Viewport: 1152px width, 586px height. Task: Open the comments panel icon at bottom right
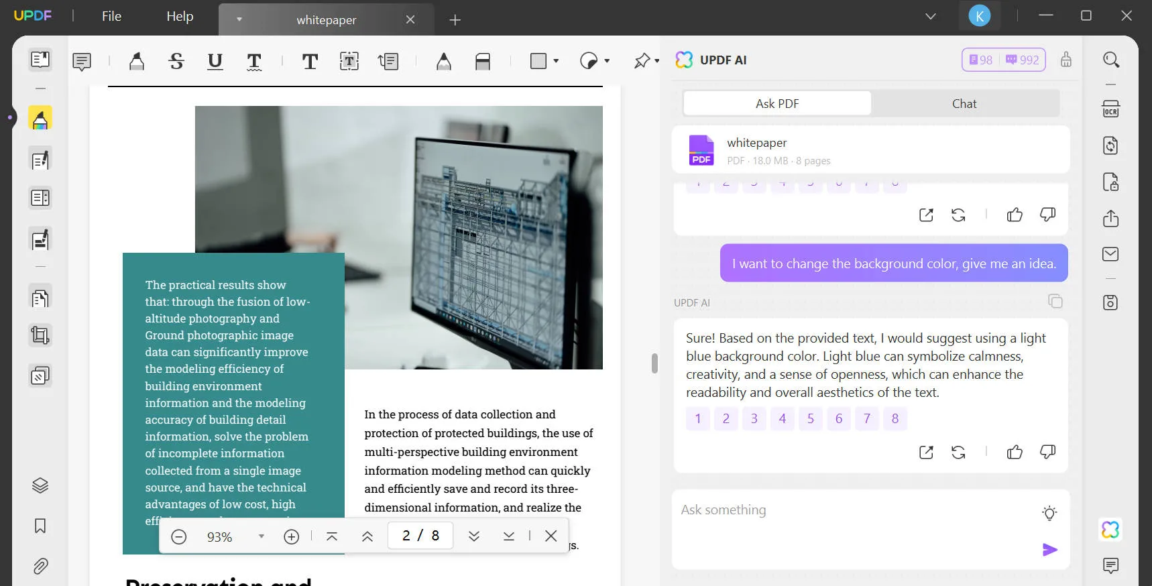tap(1111, 566)
